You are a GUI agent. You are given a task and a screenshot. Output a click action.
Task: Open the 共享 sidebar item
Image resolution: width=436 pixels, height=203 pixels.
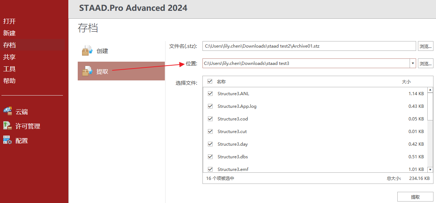pyautogui.click(x=9, y=57)
